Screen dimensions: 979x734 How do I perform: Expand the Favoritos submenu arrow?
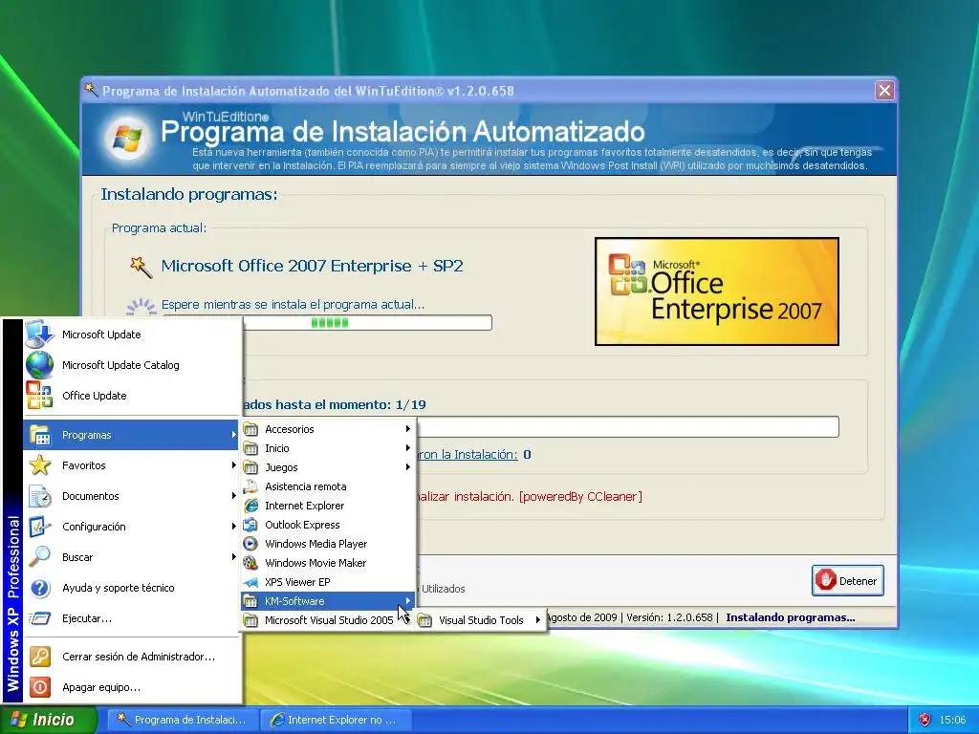pyautogui.click(x=234, y=465)
